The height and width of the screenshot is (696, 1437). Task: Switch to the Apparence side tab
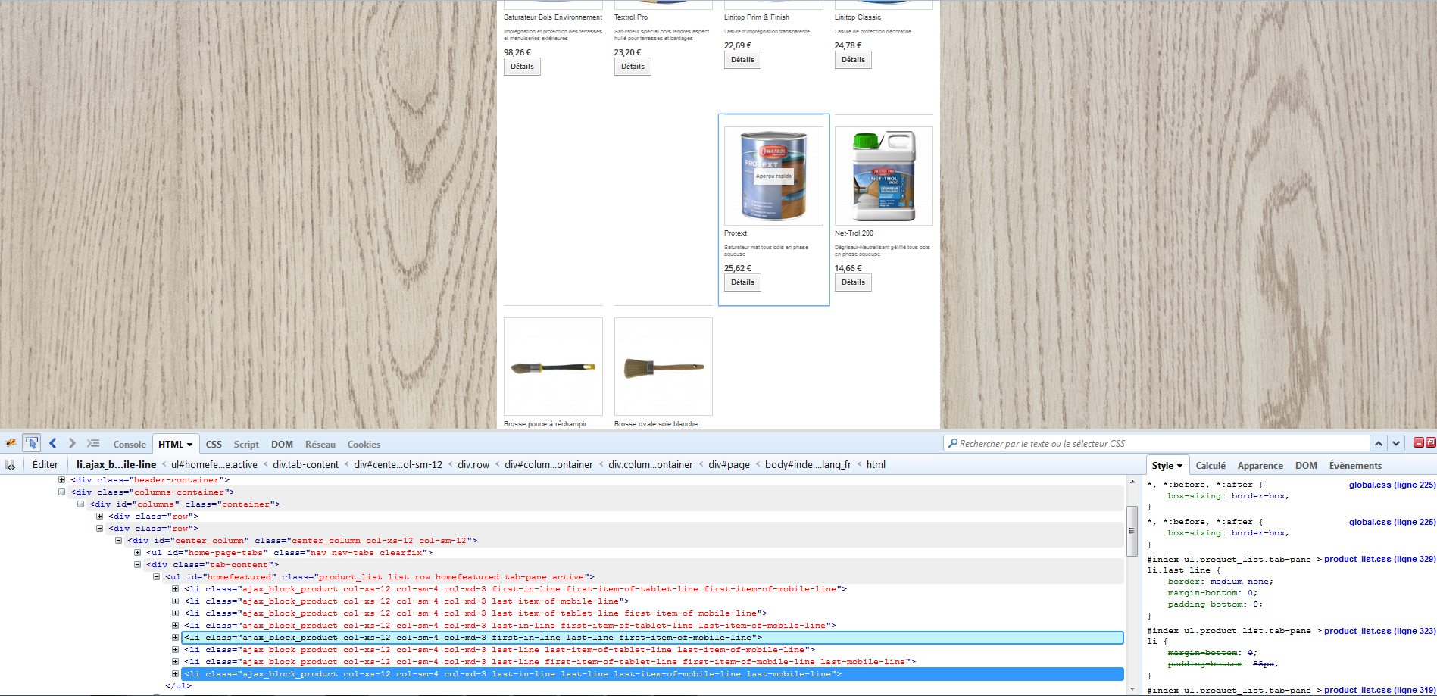pos(1260,466)
